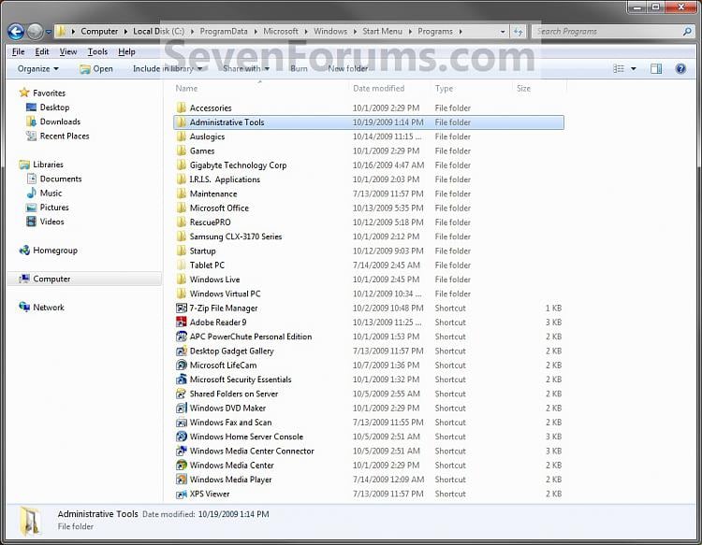702x545 pixels.
Task: Click the refresh button beside address bar
Action: click(x=518, y=31)
